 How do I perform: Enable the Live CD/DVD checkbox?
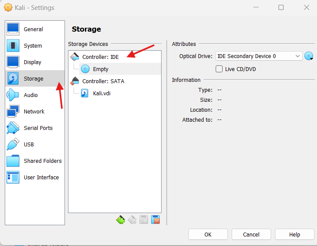point(219,69)
